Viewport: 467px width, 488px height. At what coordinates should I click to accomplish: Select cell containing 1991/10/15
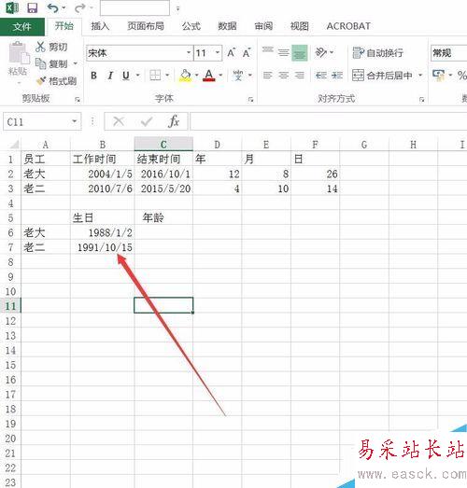click(x=103, y=247)
